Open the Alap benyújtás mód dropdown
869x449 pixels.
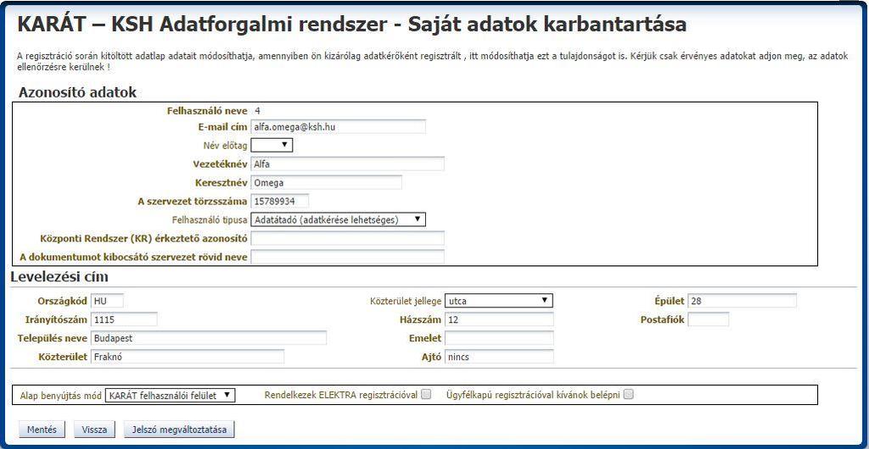(170, 396)
